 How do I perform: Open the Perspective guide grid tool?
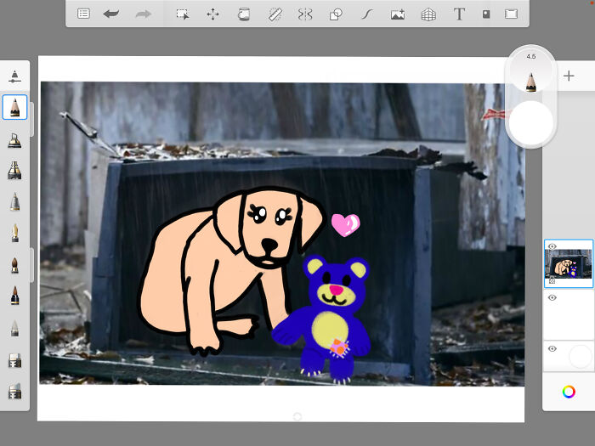(428, 14)
